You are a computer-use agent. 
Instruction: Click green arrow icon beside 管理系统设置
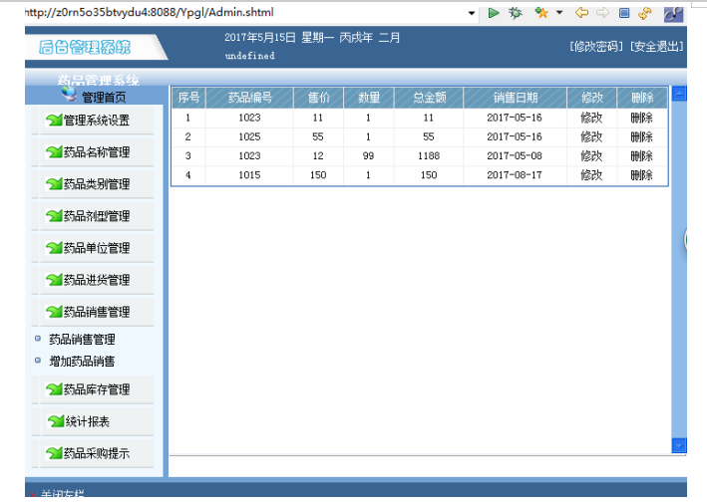coord(54,120)
